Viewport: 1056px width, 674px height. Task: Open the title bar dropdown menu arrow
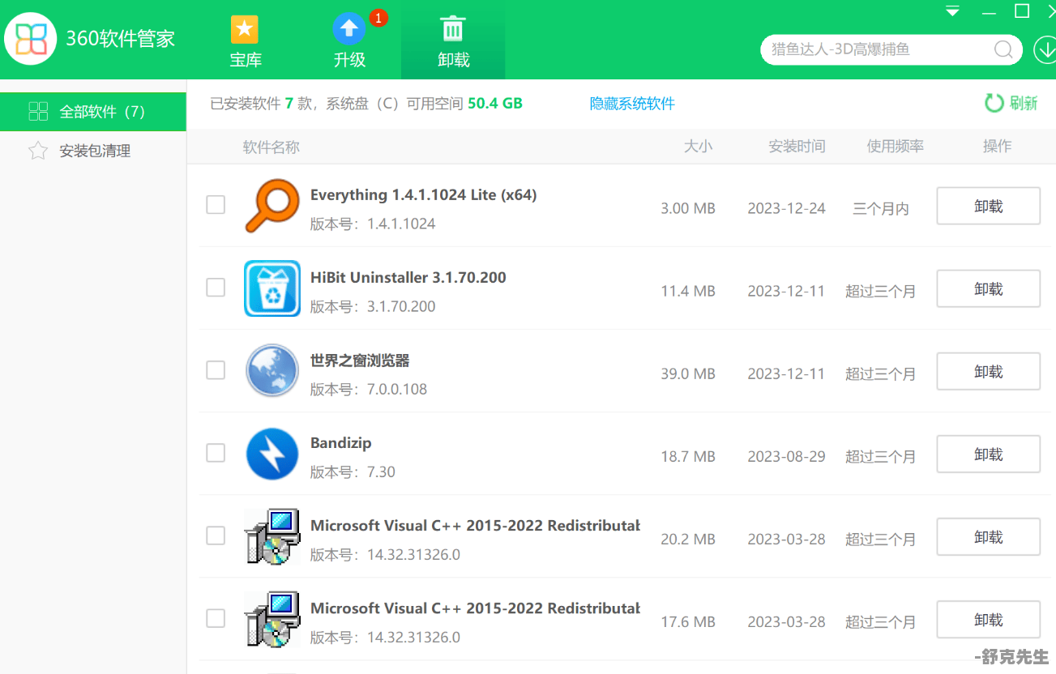tap(952, 12)
